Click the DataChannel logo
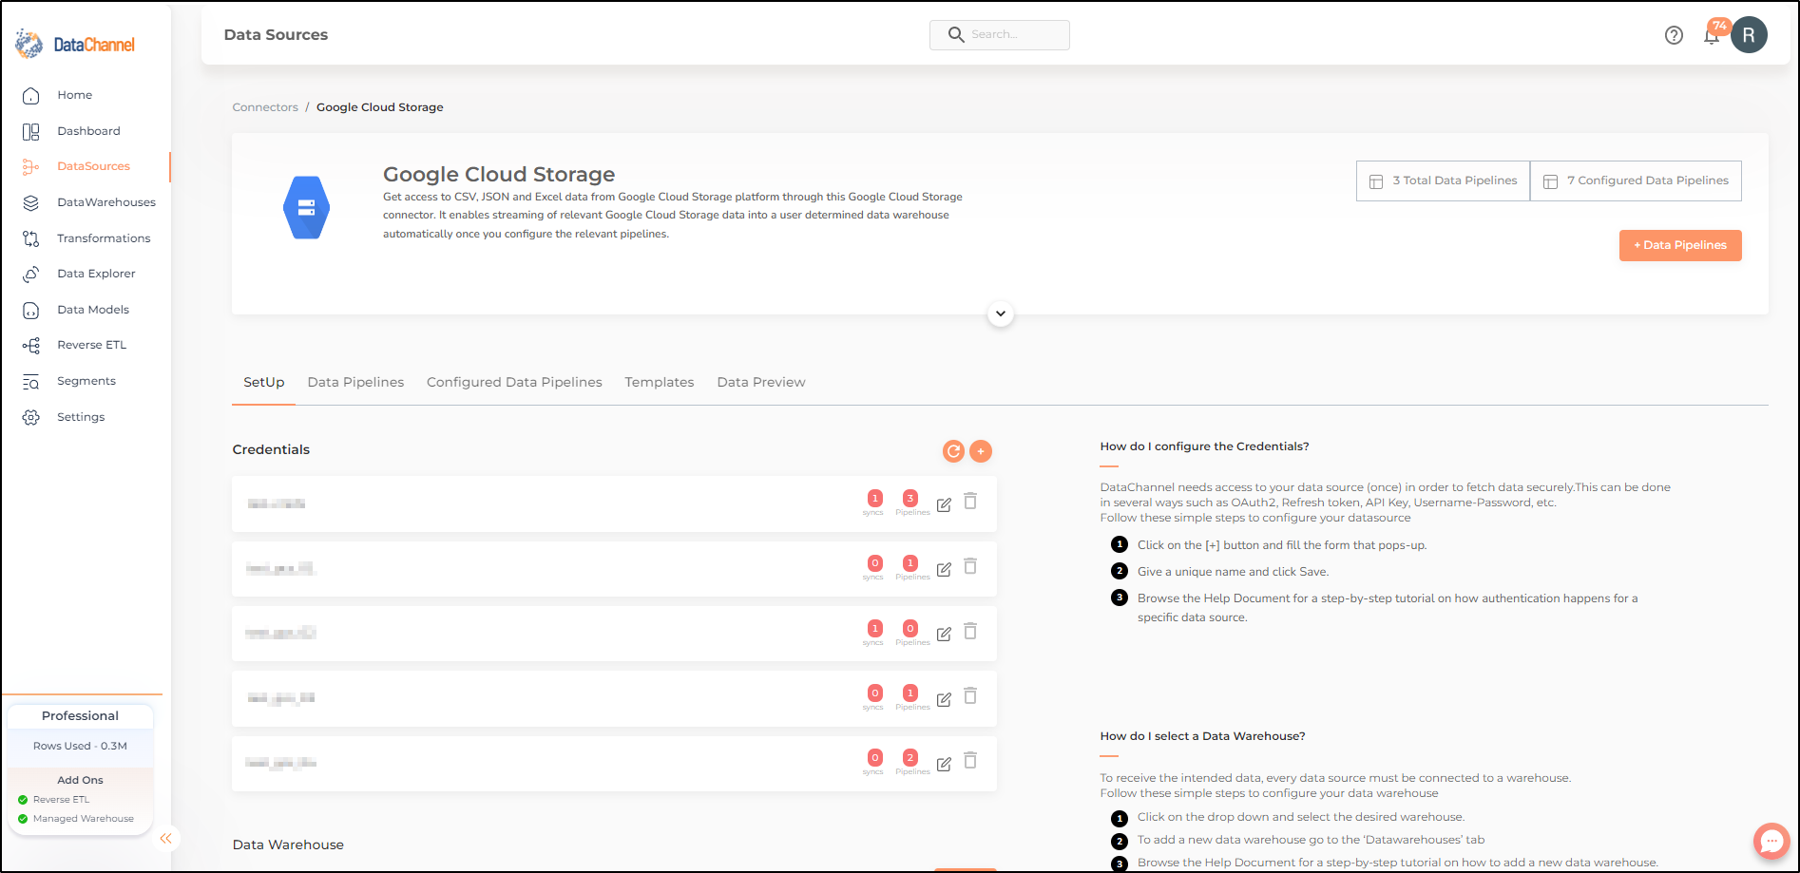Image resolution: width=1800 pixels, height=873 pixels. pos(76,44)
